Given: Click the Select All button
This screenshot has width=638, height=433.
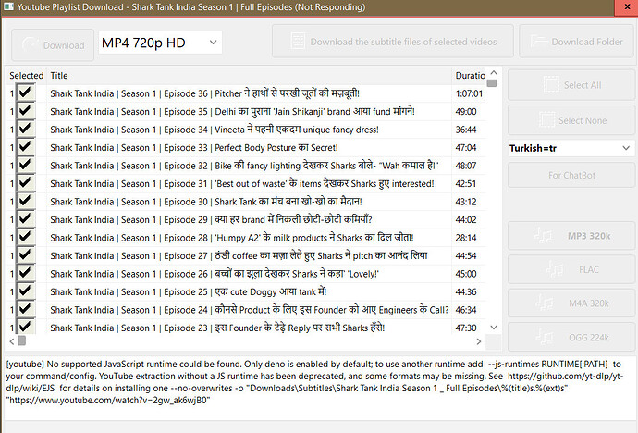Looking at the screenshot, I should pyautogui.click(x=571, y=85).
